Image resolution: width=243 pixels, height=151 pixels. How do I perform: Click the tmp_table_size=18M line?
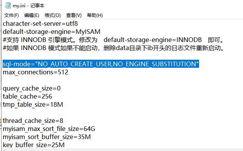(x=33, y=104)
